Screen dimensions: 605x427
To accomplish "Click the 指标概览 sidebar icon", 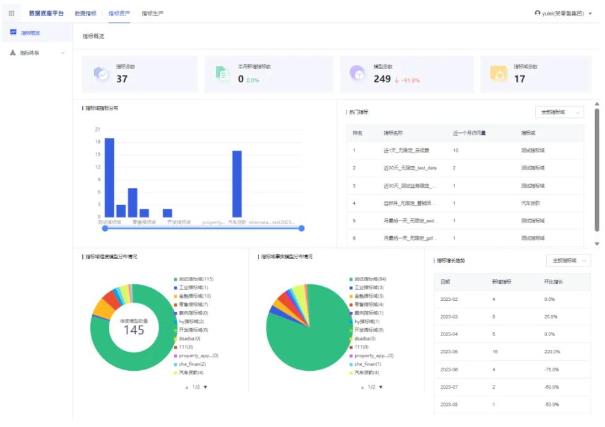I will 13,32.
